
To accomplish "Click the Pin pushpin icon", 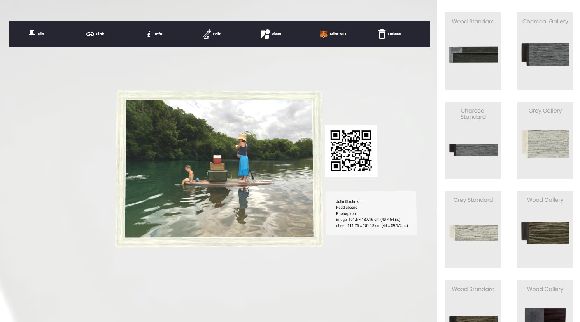I will pyautogui.click(x=32, y=34).
